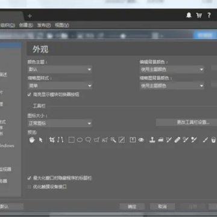Click the perspective correction tool icon
The image size is (217, 217).
(x=60, y=140)
